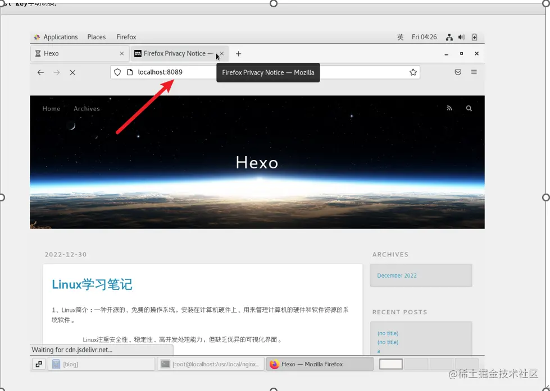Switch to the root@localhost terminal window

pos(211,364)
